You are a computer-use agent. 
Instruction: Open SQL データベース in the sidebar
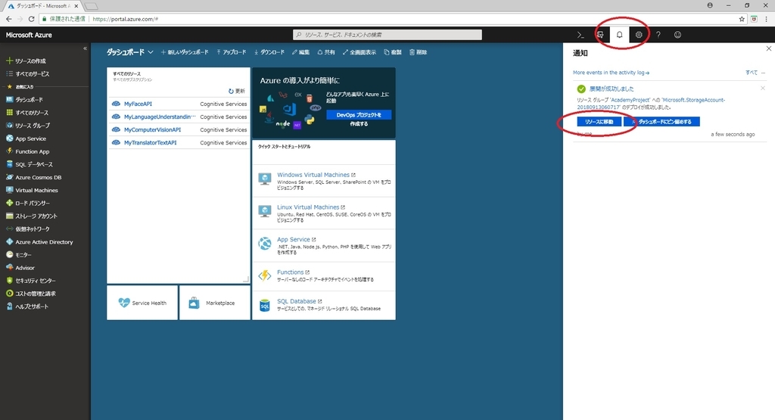coord(30,164)
